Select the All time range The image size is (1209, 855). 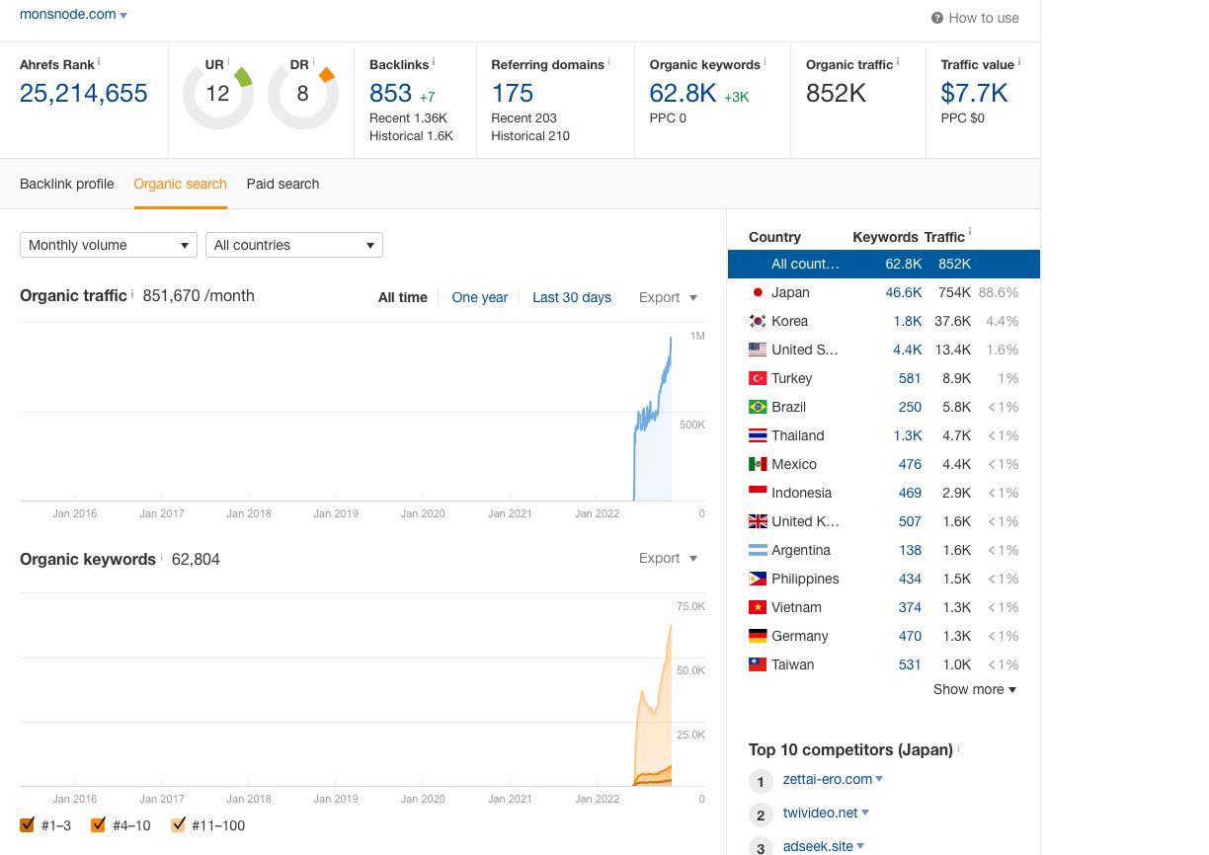[x=403, y=297]
